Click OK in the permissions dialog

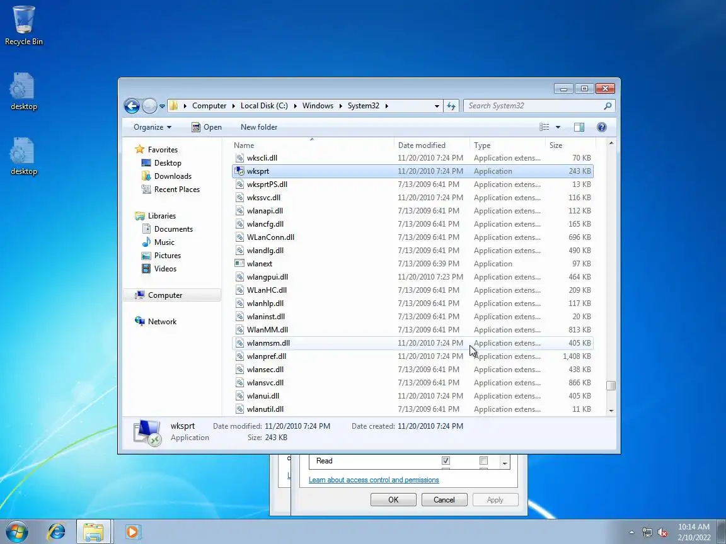pyautogui.click(x=393, y=500)
